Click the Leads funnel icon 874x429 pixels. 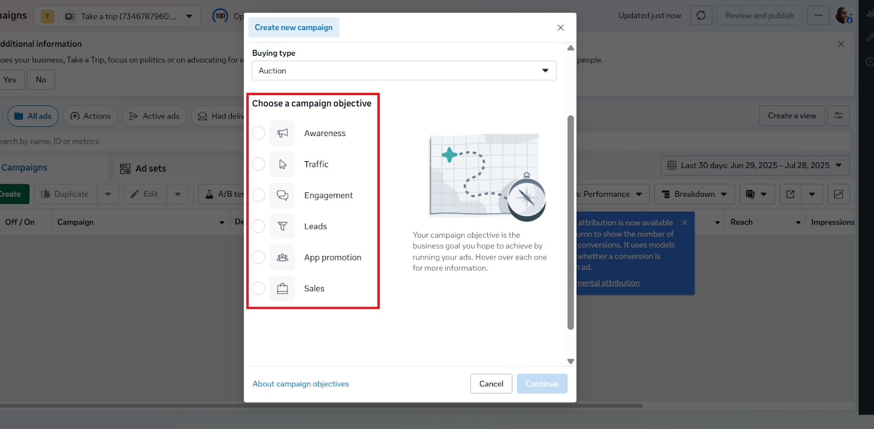tap(282, 226)
